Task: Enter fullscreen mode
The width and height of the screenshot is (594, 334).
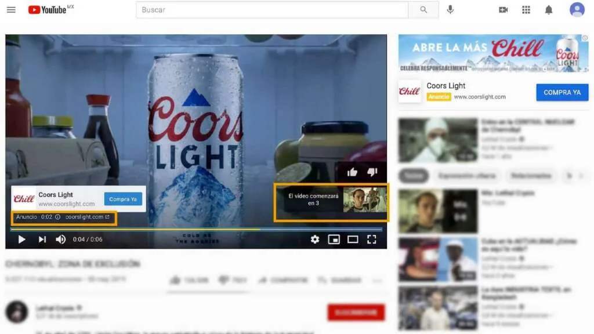Action: (x=372, y=239)
